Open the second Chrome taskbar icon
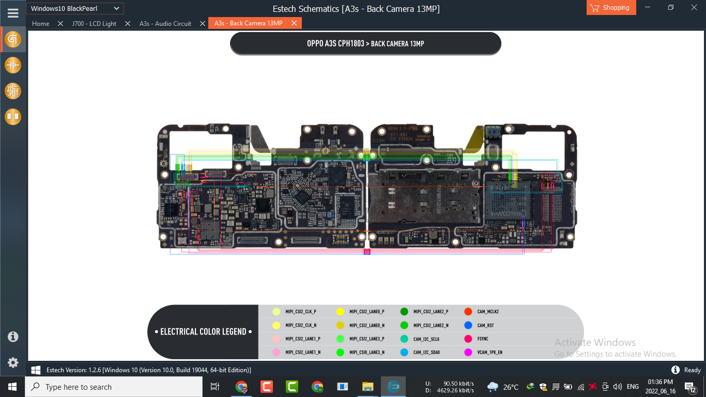The width and height of the screenshot is (706, 397). (317, 387)
